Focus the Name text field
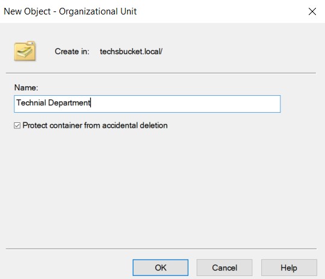The width and height of the screenshot is (325, 279). [147, 104]
